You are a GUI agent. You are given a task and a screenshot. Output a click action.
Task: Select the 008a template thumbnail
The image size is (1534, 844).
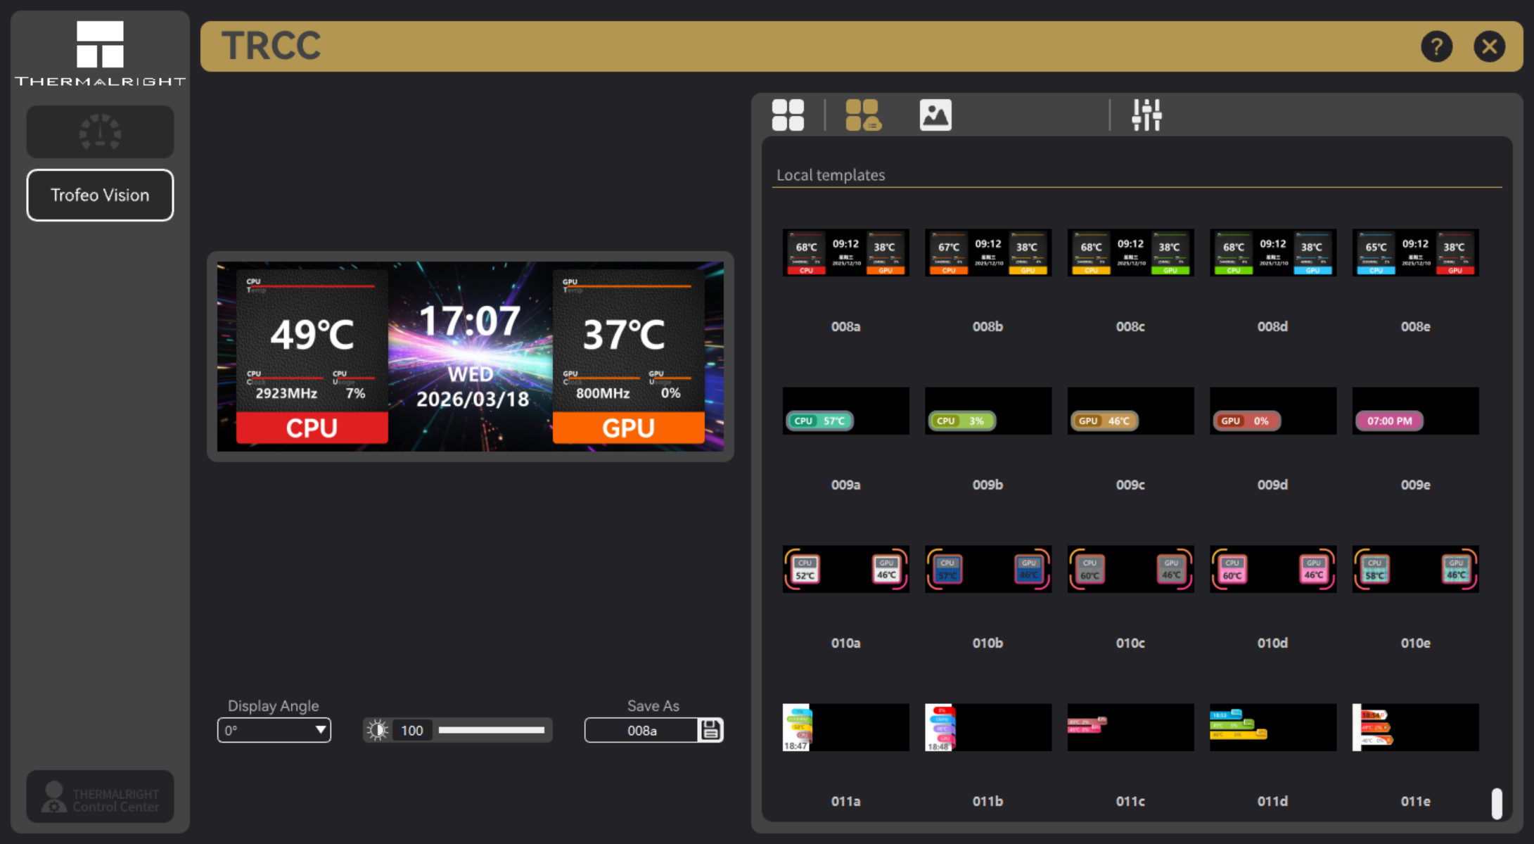point(845,252)
